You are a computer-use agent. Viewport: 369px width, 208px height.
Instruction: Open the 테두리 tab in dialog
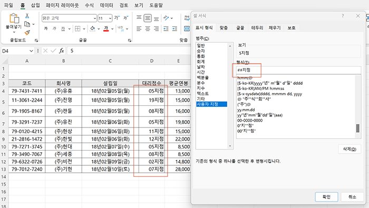click(257, 28)
